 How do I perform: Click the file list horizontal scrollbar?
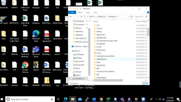pos(108,80)
